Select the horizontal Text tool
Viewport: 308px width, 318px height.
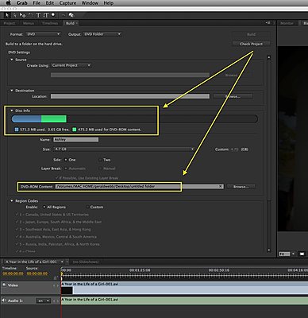click(38, 15)
